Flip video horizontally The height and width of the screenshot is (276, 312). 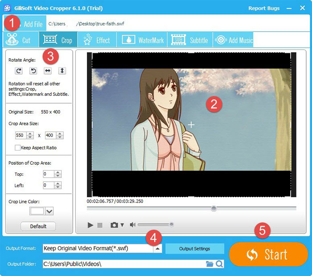coord(48,71)
